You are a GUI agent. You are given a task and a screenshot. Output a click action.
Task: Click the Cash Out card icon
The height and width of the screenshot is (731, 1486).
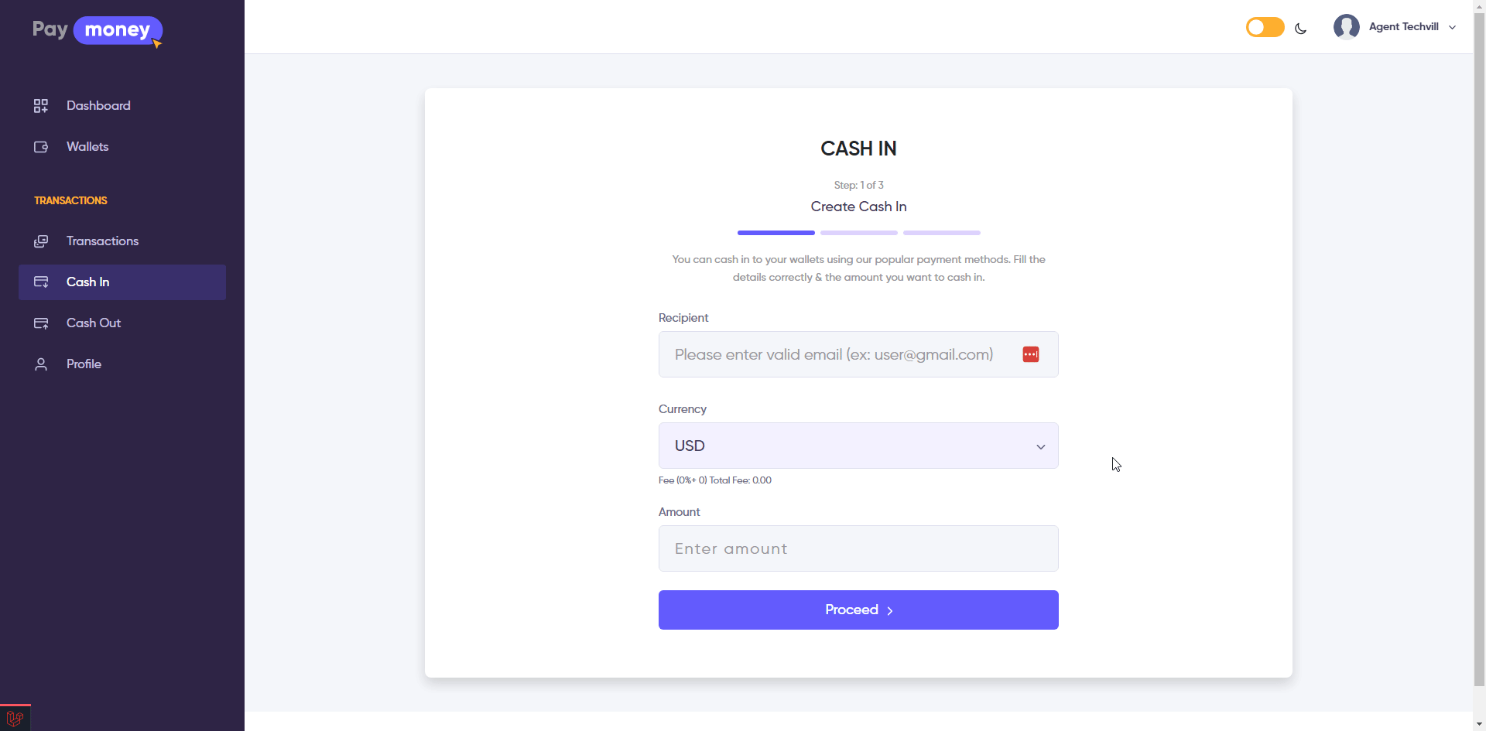pos(41,323)
